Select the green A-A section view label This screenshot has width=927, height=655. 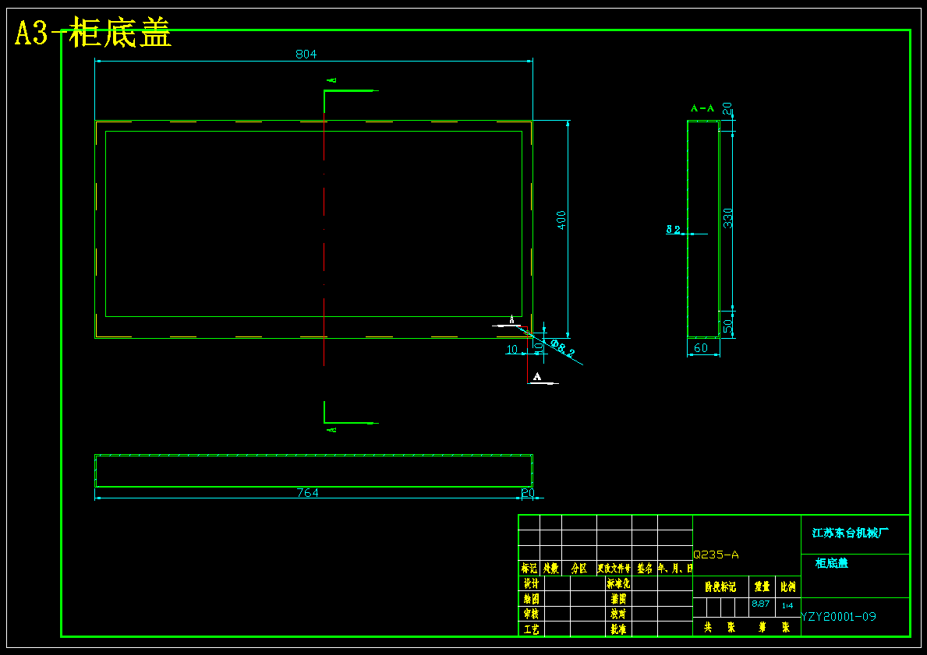[702, 108]
